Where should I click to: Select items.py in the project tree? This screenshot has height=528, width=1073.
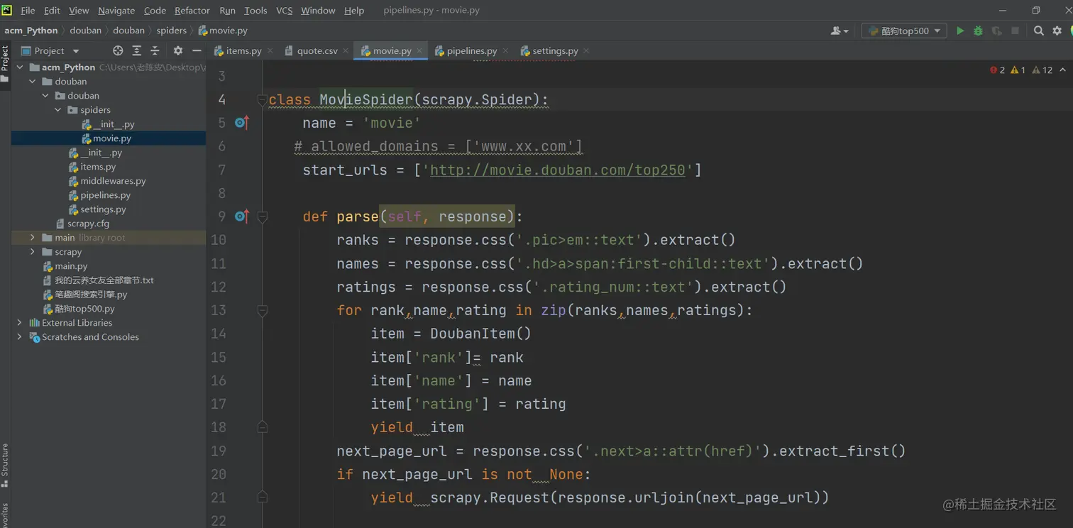click(x=92, y=167)
